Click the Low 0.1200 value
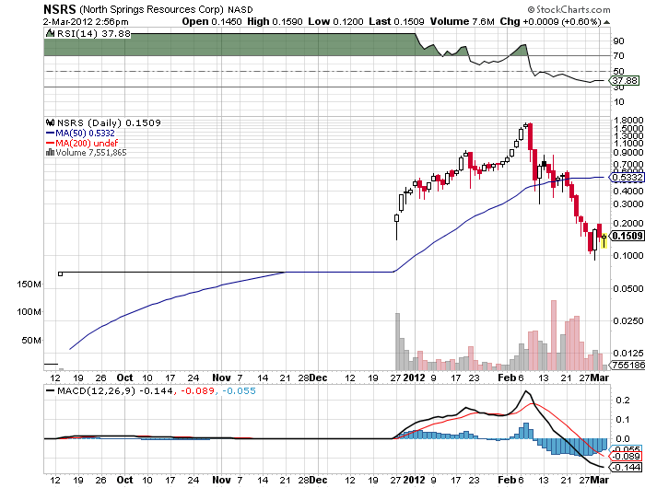 click(335, 21)
